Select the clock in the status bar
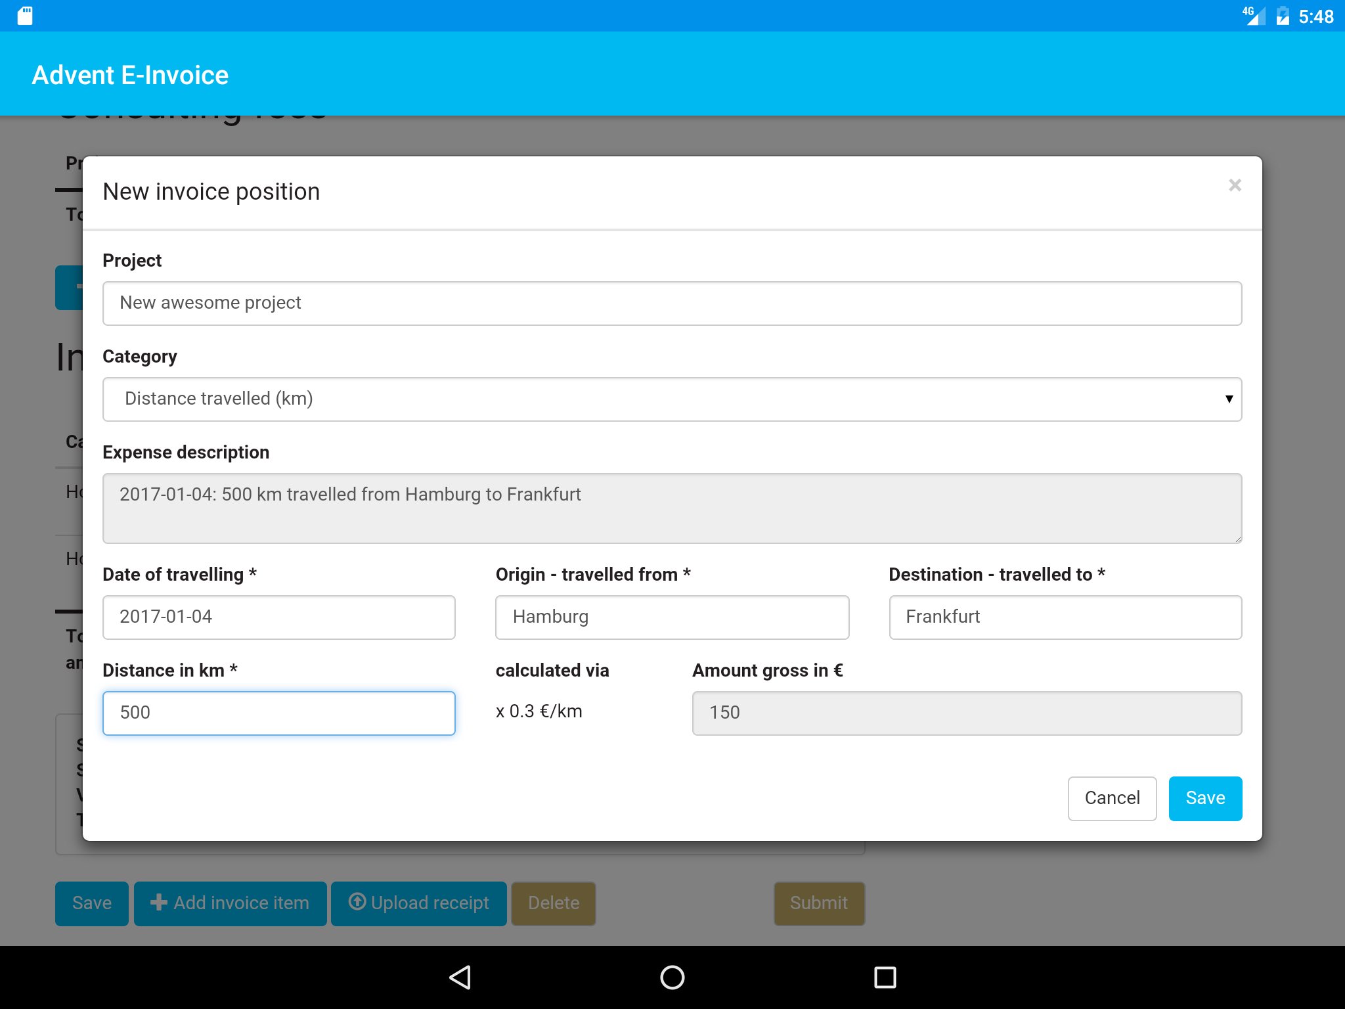 pyautogui.click(x=1315, y=16)
